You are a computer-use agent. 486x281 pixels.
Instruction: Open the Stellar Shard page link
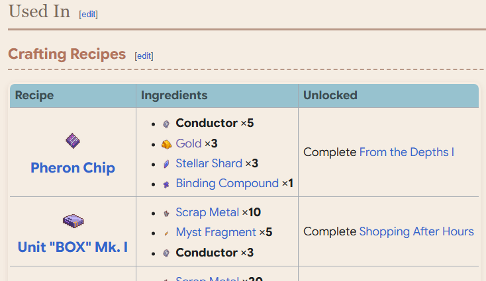(x=209, y=163)
